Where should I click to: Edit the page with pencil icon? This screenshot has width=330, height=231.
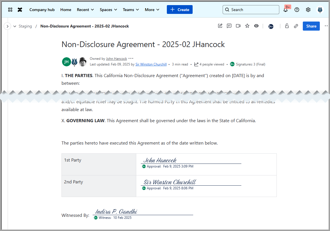pos(220,26)
